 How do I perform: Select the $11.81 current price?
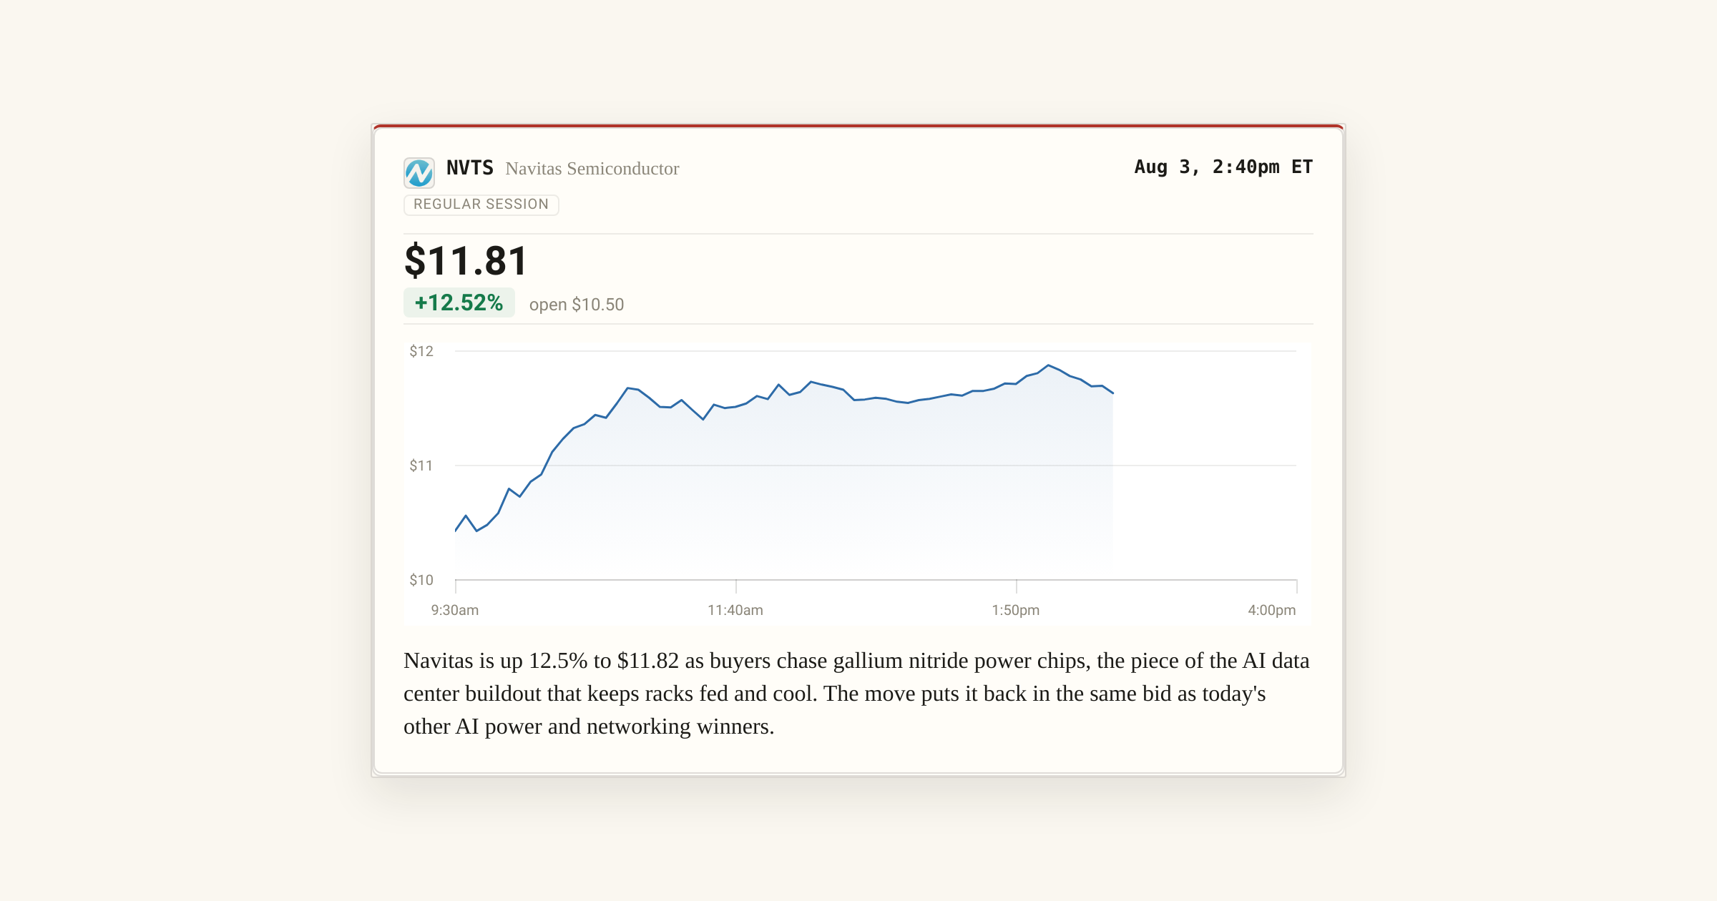click(466, 260)
